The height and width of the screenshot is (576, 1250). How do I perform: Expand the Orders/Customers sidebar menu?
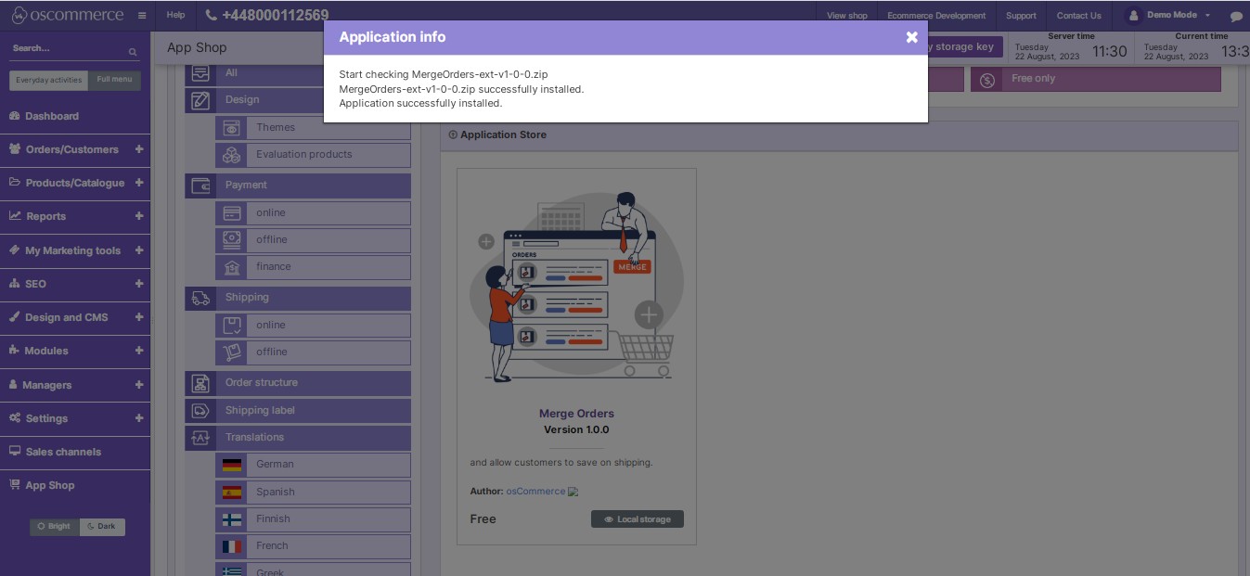point(139,149)
